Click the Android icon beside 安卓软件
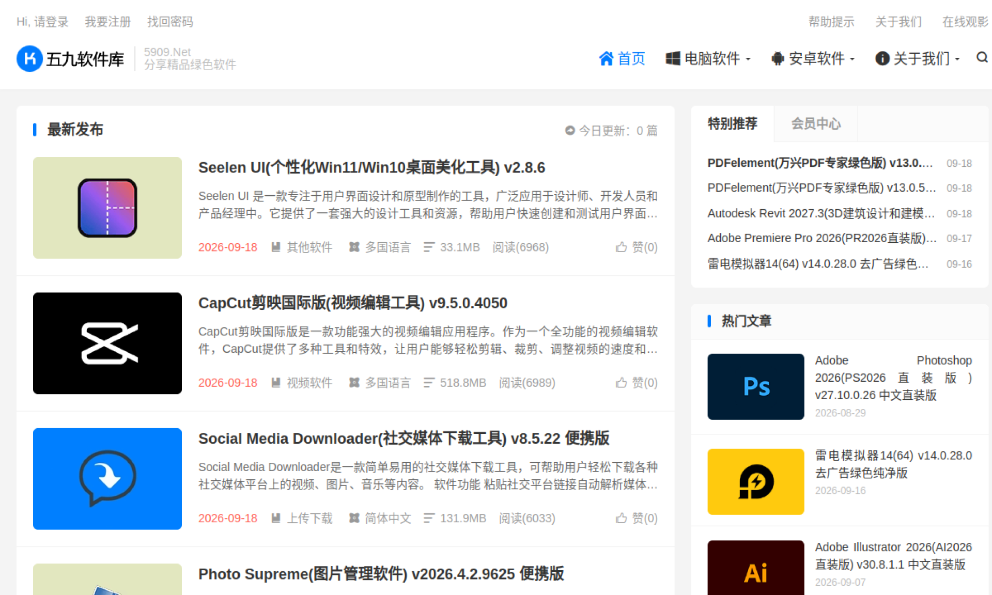The width and height of the screenshot is (992, 595). (x=777, y=58)
